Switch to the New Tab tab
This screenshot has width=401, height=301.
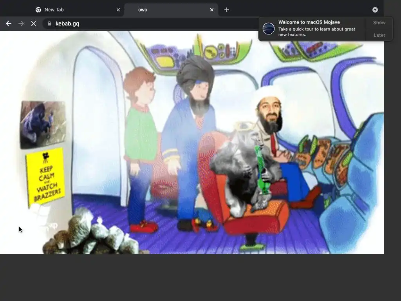78,10
